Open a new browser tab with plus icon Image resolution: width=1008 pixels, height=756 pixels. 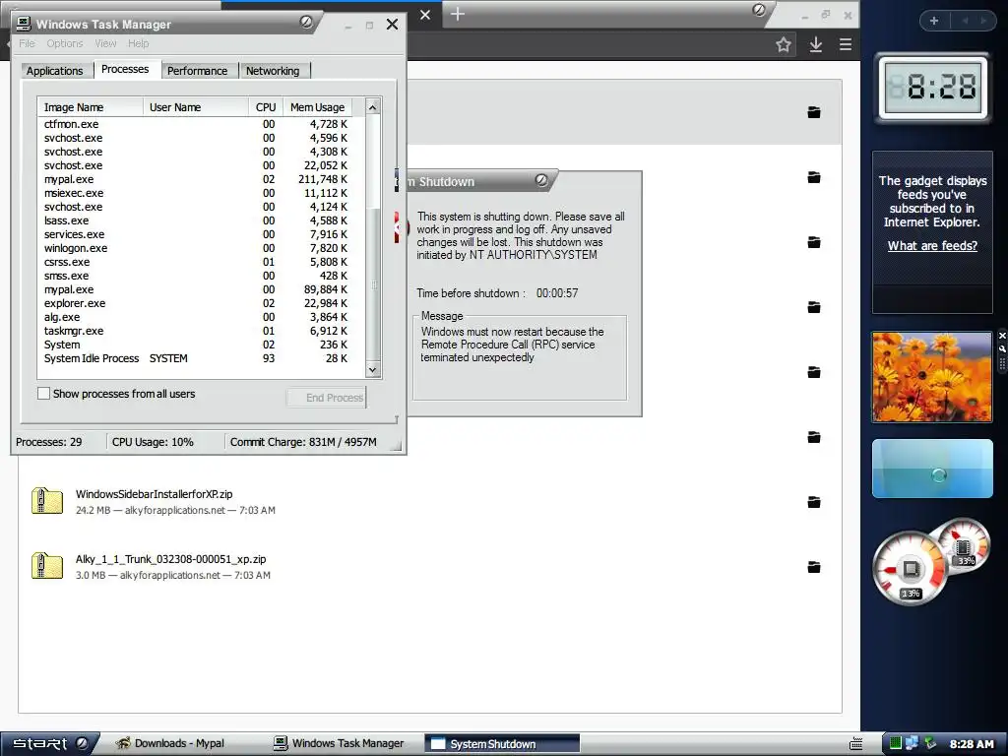457,14
